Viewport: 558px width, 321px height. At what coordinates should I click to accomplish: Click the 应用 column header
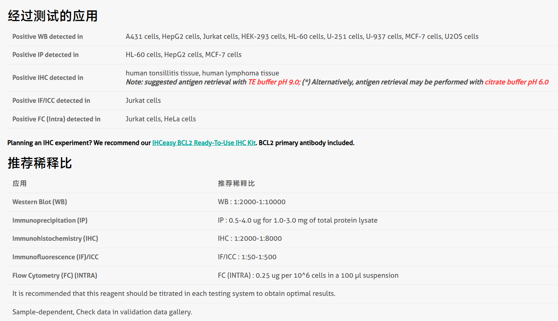19,183
